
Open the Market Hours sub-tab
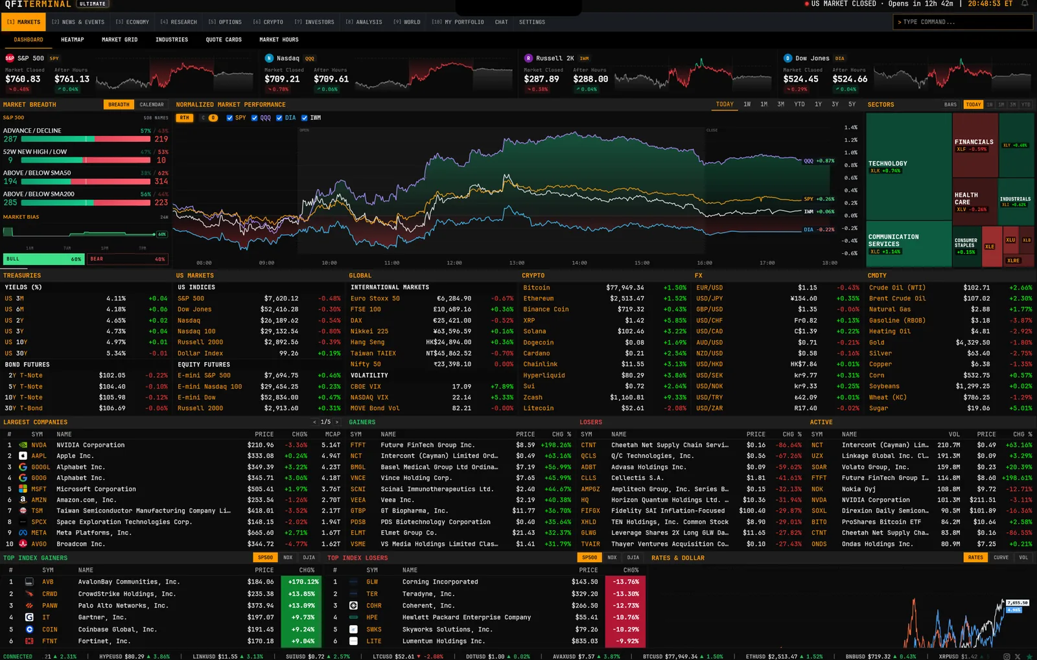279,40
